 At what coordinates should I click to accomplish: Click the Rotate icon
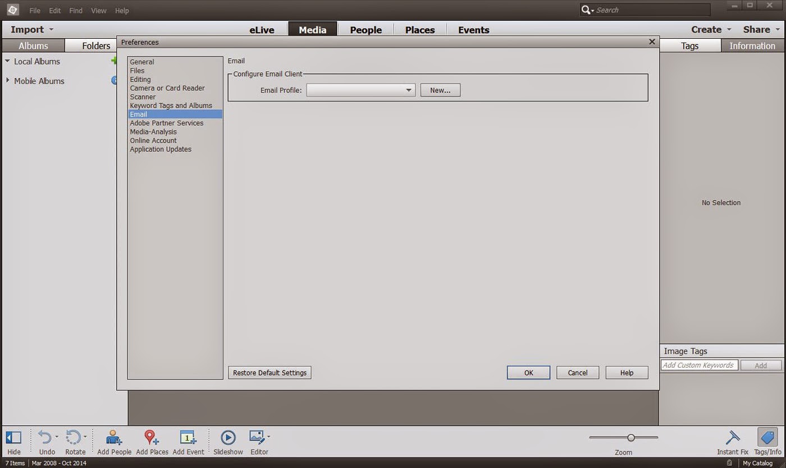[74, 437]
